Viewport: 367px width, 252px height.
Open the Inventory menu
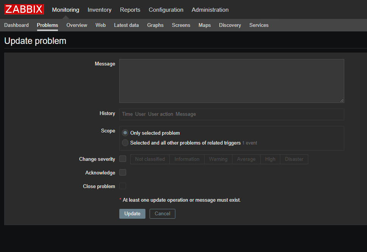pos(99,10)
